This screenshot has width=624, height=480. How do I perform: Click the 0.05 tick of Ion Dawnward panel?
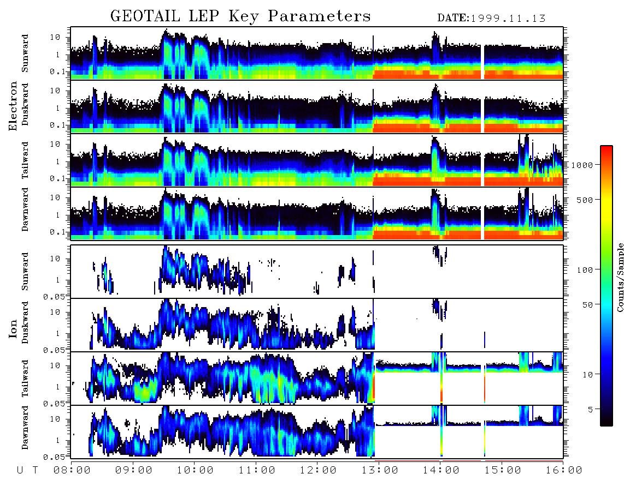pos(54,457)
